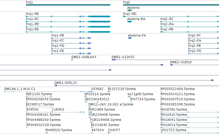The width and height of the screenshot is (219, 134).
Task: Pick the RP003083368.5prime EST label
Action: tap(178, 104)
